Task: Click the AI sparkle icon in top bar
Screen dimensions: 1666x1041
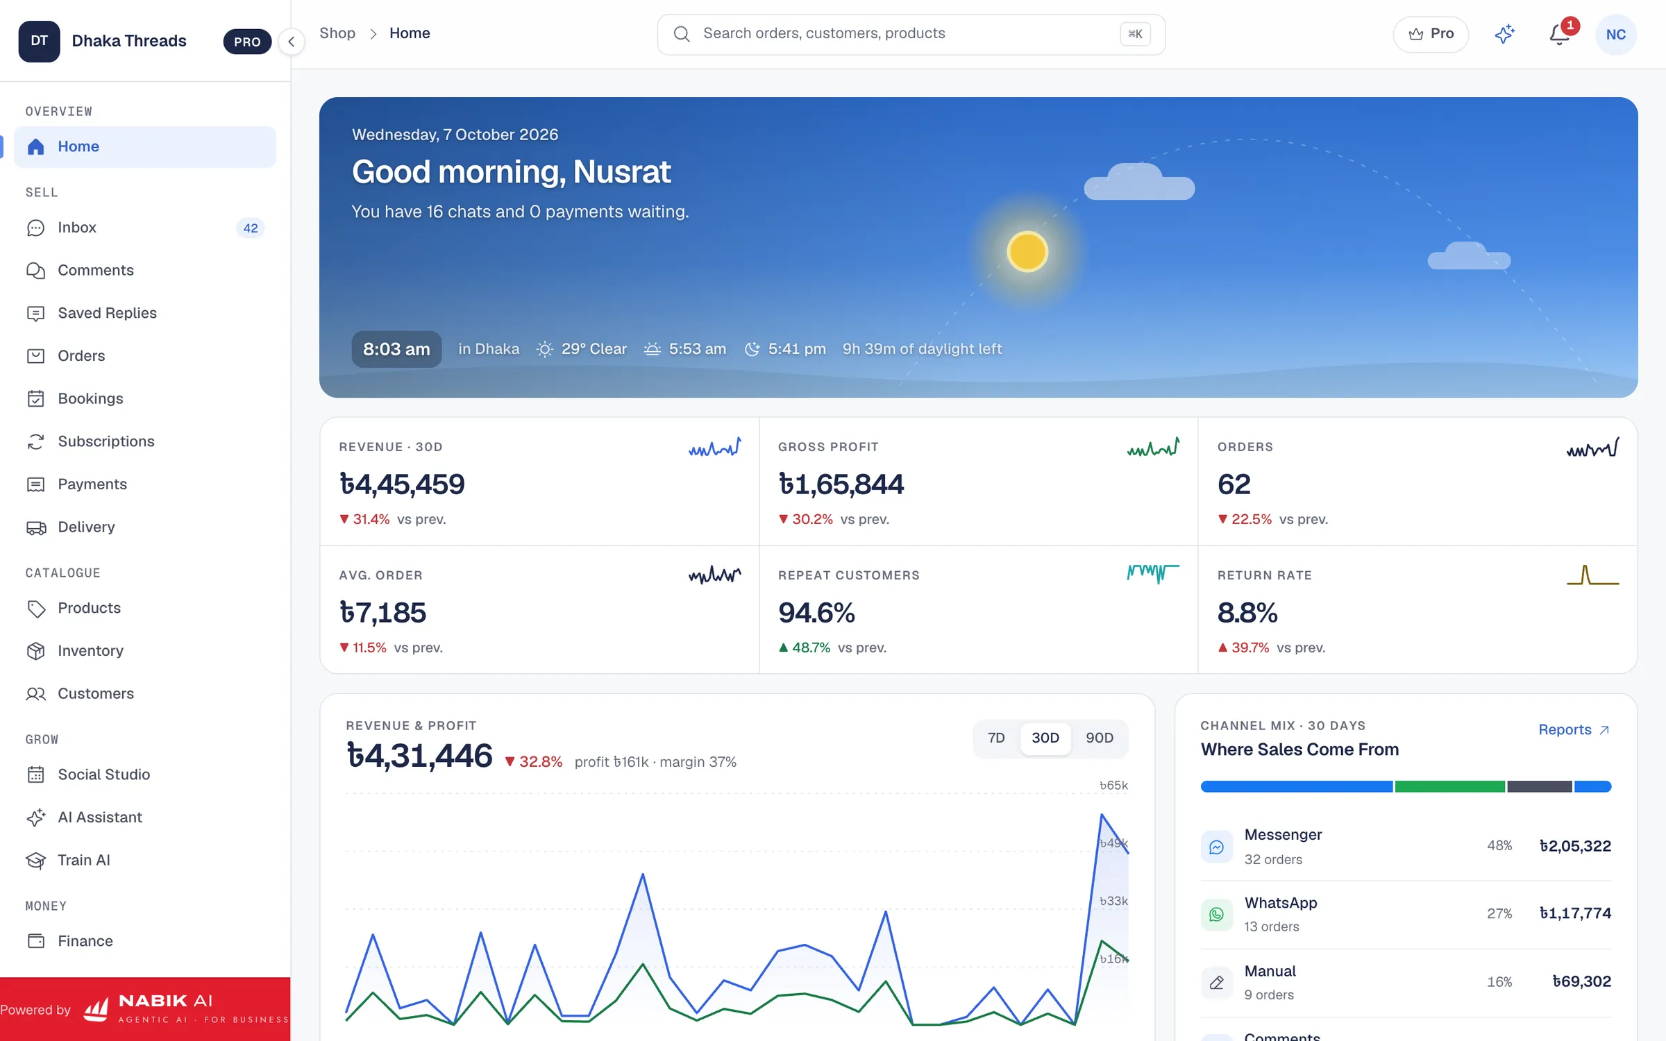Action: click(x=1504, y=34)
